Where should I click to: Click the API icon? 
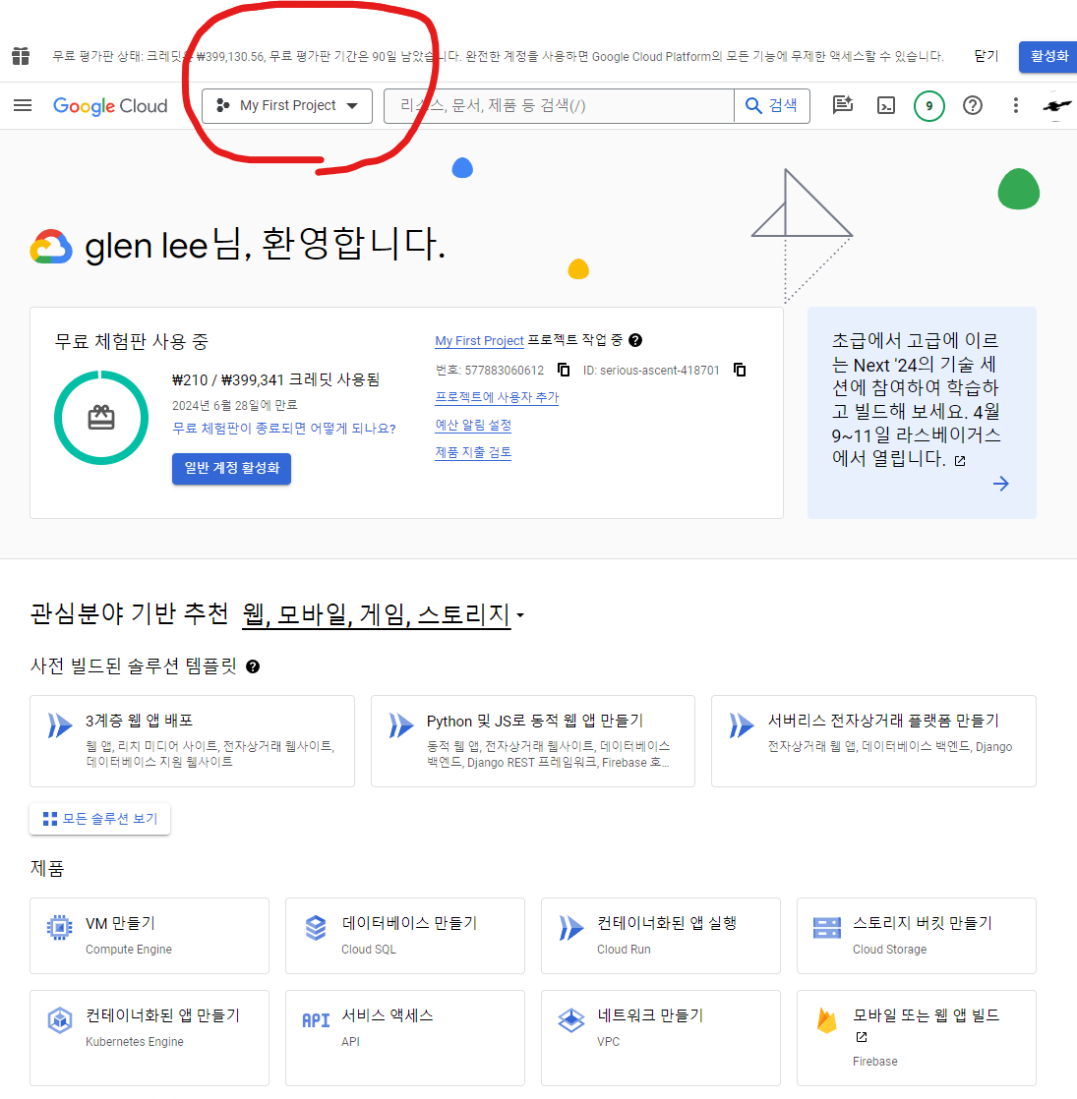pyautogui.click(x=316, y=1020)
